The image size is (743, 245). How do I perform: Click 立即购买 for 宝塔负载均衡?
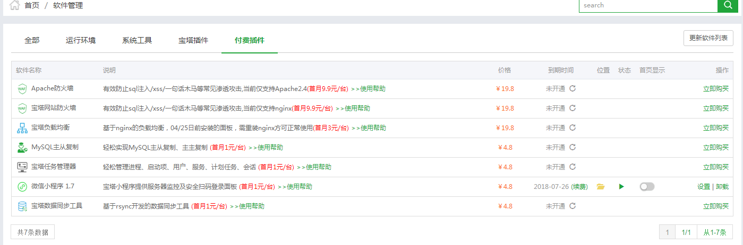[x=716, y=128]
